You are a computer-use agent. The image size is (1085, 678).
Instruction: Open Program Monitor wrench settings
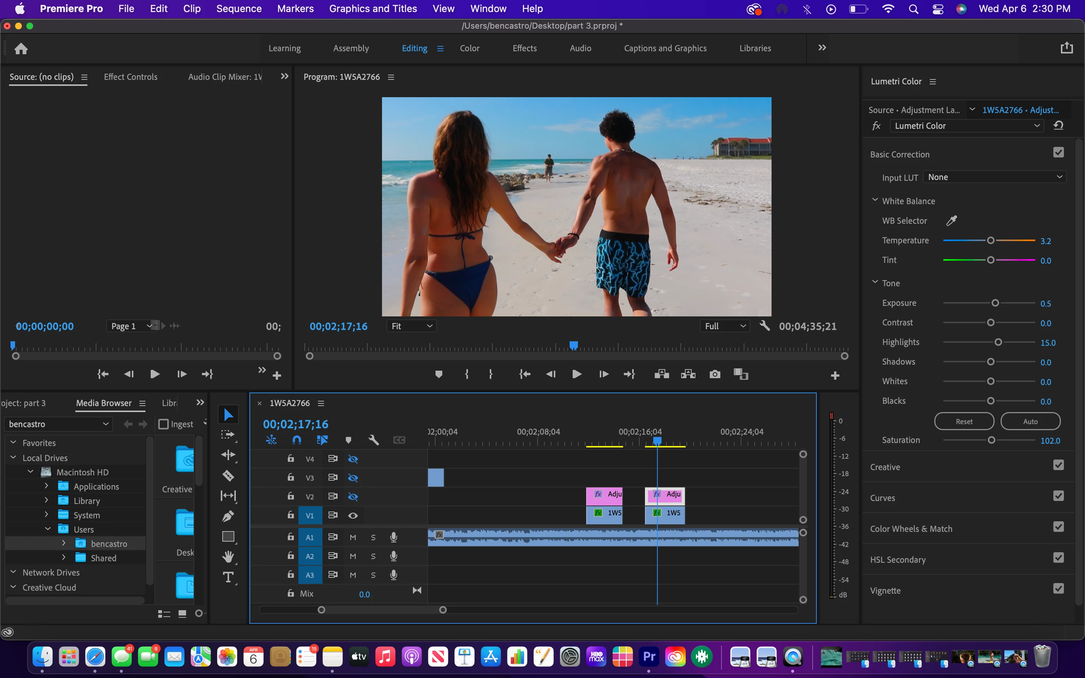[x=765, y=326]
